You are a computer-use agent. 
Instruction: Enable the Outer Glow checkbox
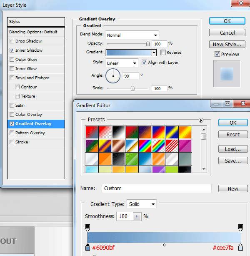pos(12,59)
